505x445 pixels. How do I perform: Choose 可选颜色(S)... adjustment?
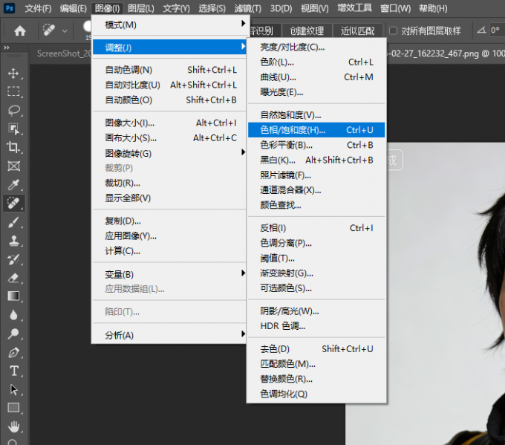pos(316,288)
